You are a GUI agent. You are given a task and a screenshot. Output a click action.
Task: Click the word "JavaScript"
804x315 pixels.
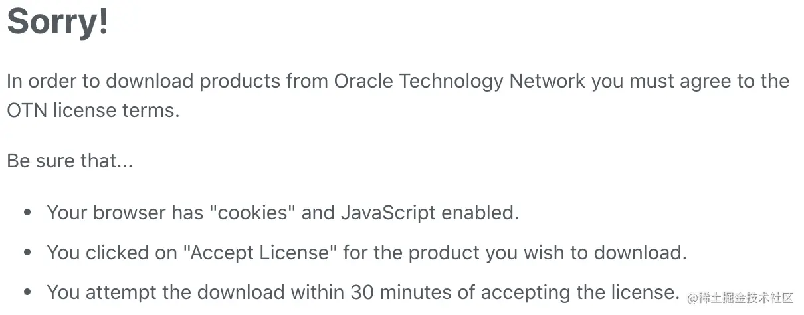[388, 213]
